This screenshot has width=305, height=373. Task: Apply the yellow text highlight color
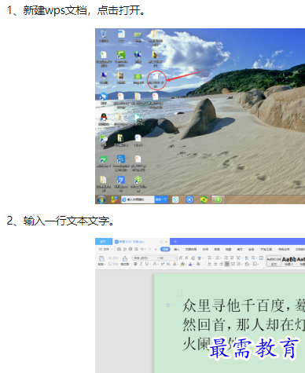pos(183,264)
